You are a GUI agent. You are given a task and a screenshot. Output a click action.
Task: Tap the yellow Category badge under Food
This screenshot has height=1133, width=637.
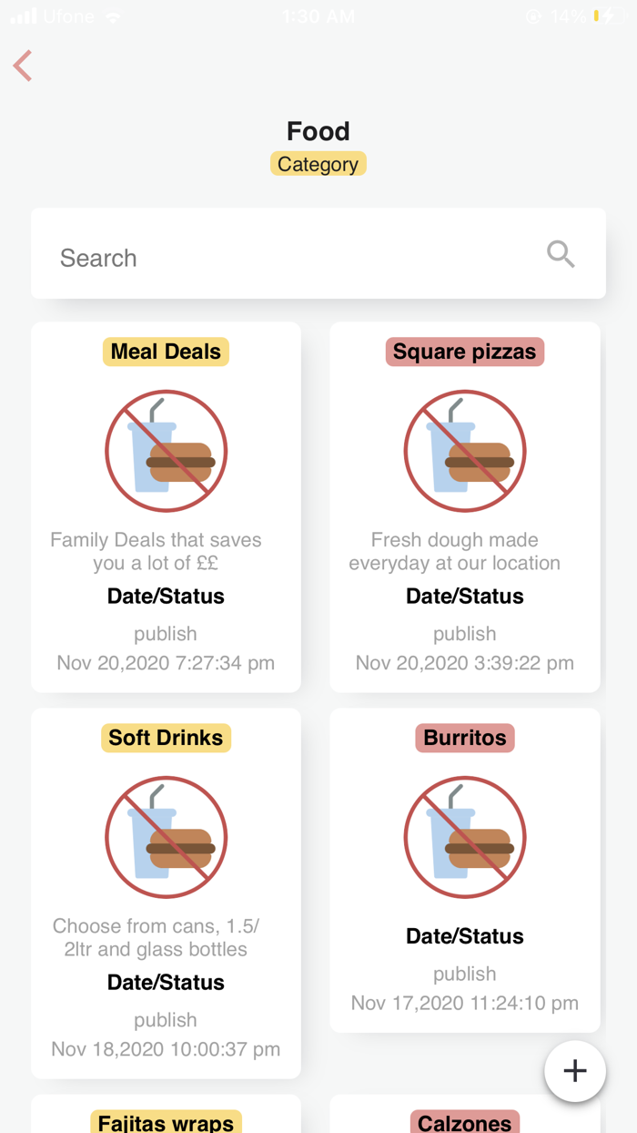(318, 164)
